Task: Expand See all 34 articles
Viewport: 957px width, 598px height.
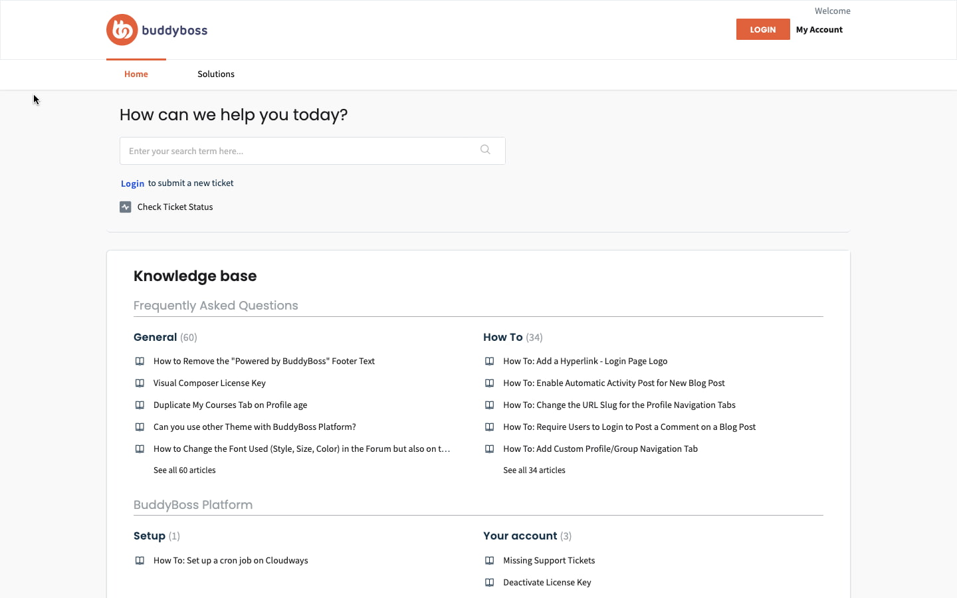Action: [534, 470]
